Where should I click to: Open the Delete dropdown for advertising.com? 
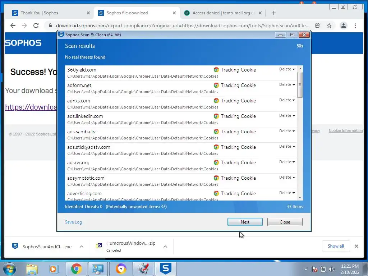pyautogui.click(x=287, y=193)
